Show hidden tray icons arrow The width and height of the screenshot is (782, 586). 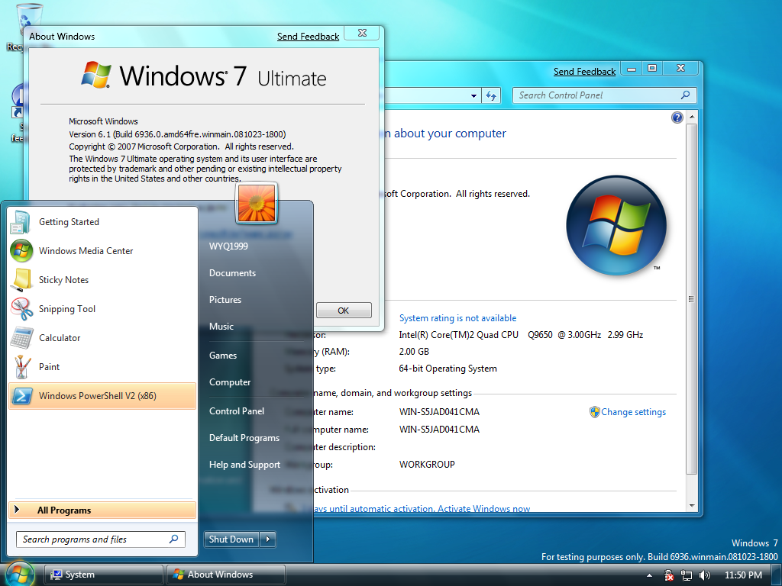649,575
